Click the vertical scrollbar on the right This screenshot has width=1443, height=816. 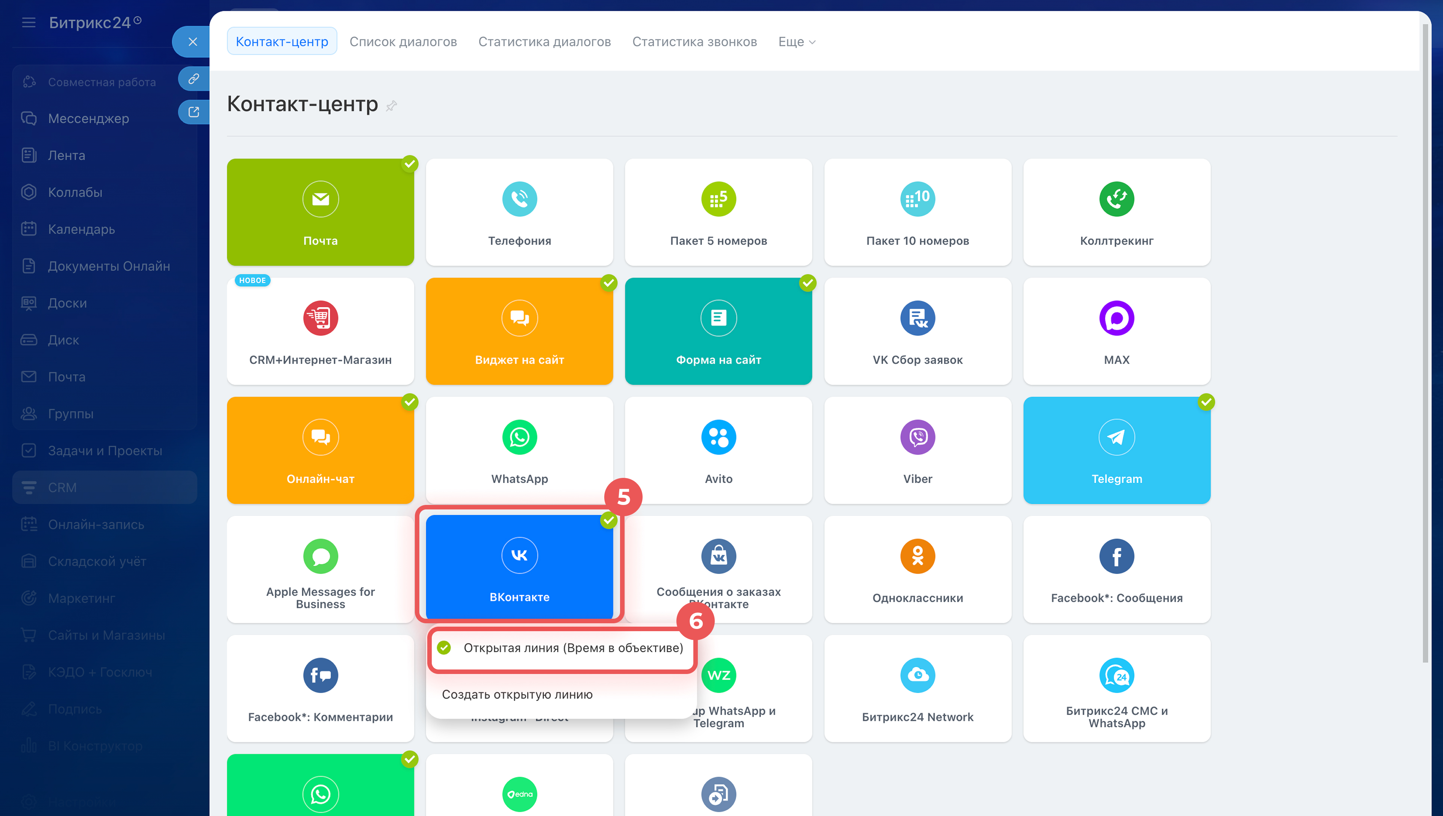click(1425, 336)
